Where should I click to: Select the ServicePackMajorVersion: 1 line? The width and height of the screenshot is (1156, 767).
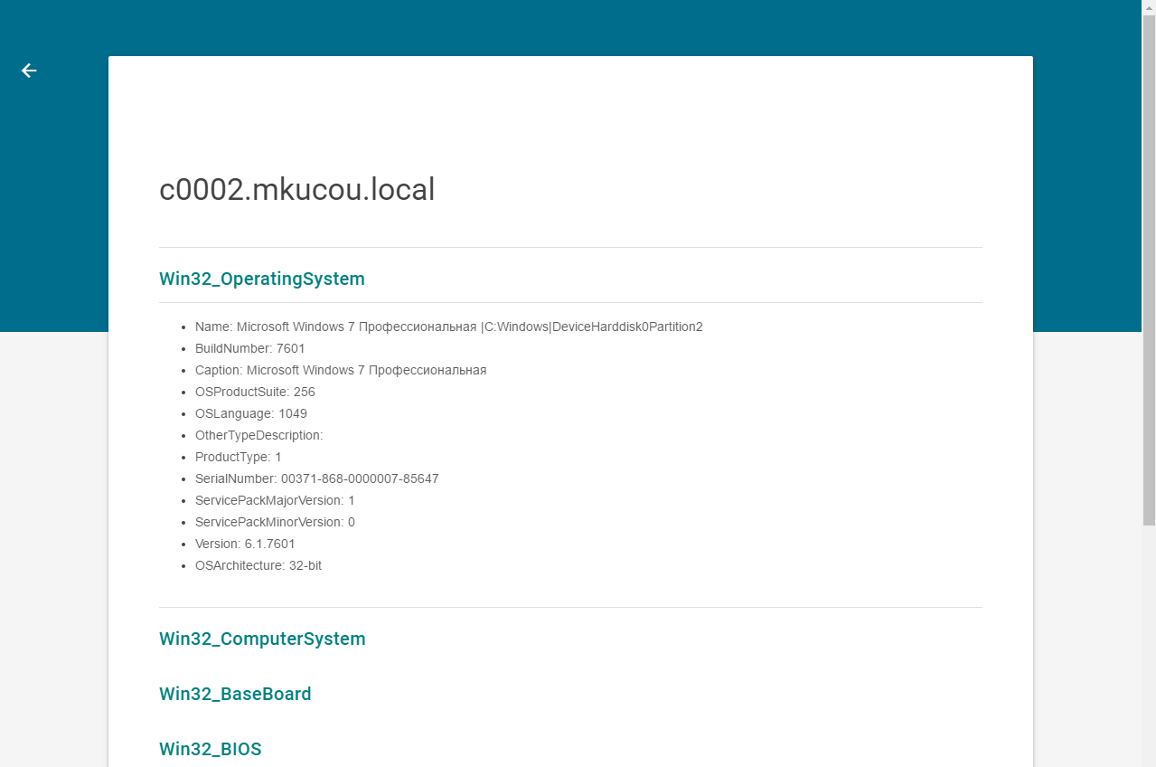click(275, 500)
